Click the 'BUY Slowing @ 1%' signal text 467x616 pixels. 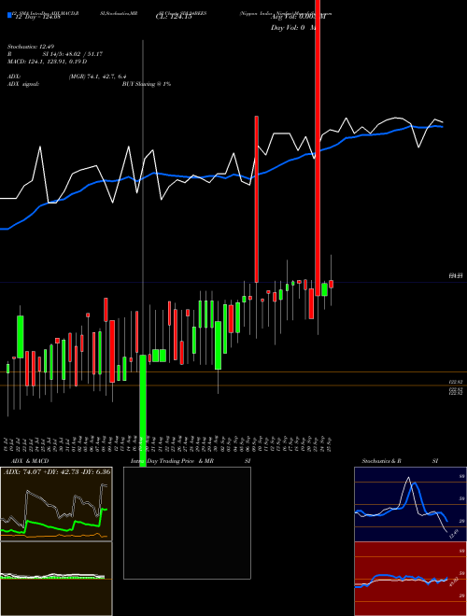click(146, 84)
